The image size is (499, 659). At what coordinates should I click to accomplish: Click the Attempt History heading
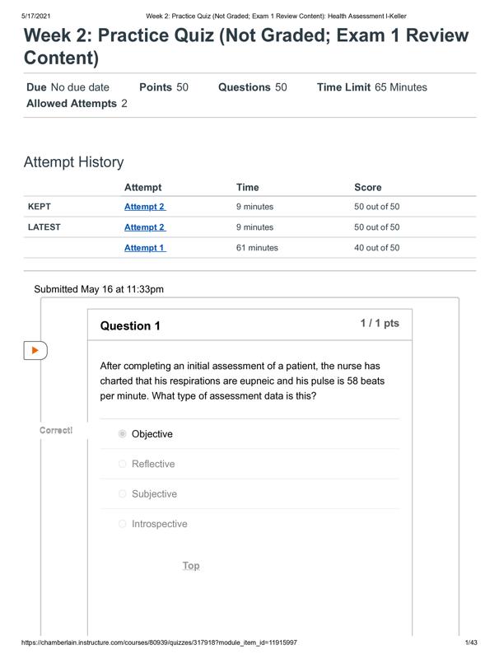point(74,162)
